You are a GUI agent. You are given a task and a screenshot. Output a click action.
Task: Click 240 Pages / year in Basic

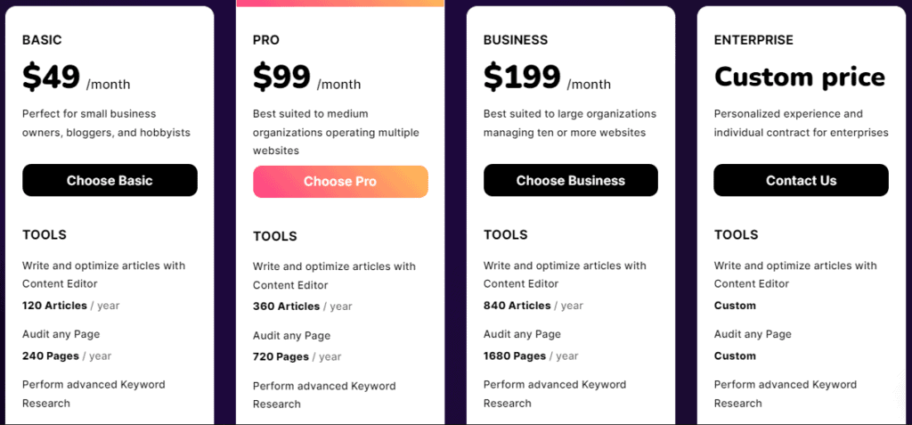click(x=67, y=356)
